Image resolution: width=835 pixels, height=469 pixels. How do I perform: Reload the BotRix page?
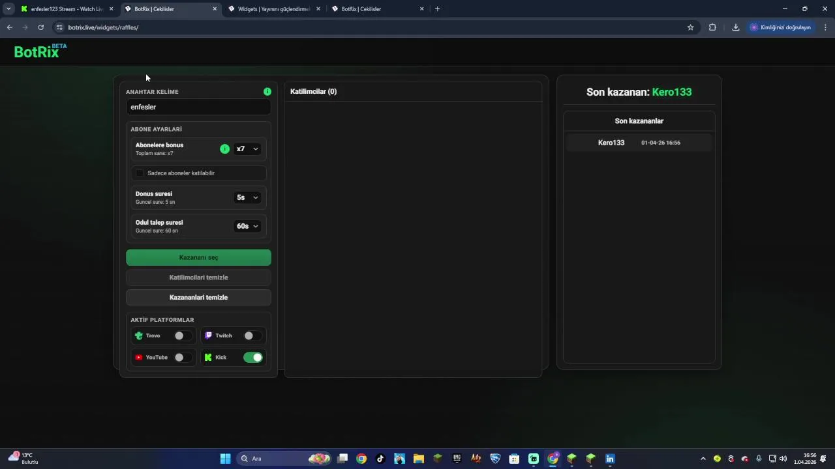[40, 27]
